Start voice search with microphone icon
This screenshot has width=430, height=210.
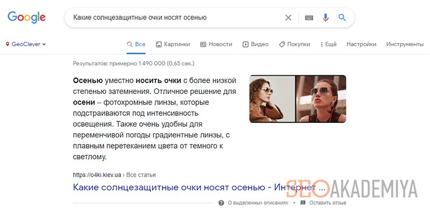click(x=326, y=18)
